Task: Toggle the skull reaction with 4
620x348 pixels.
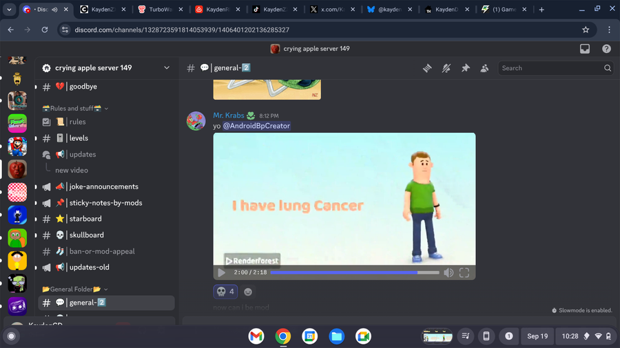Action: coord(225,292)
